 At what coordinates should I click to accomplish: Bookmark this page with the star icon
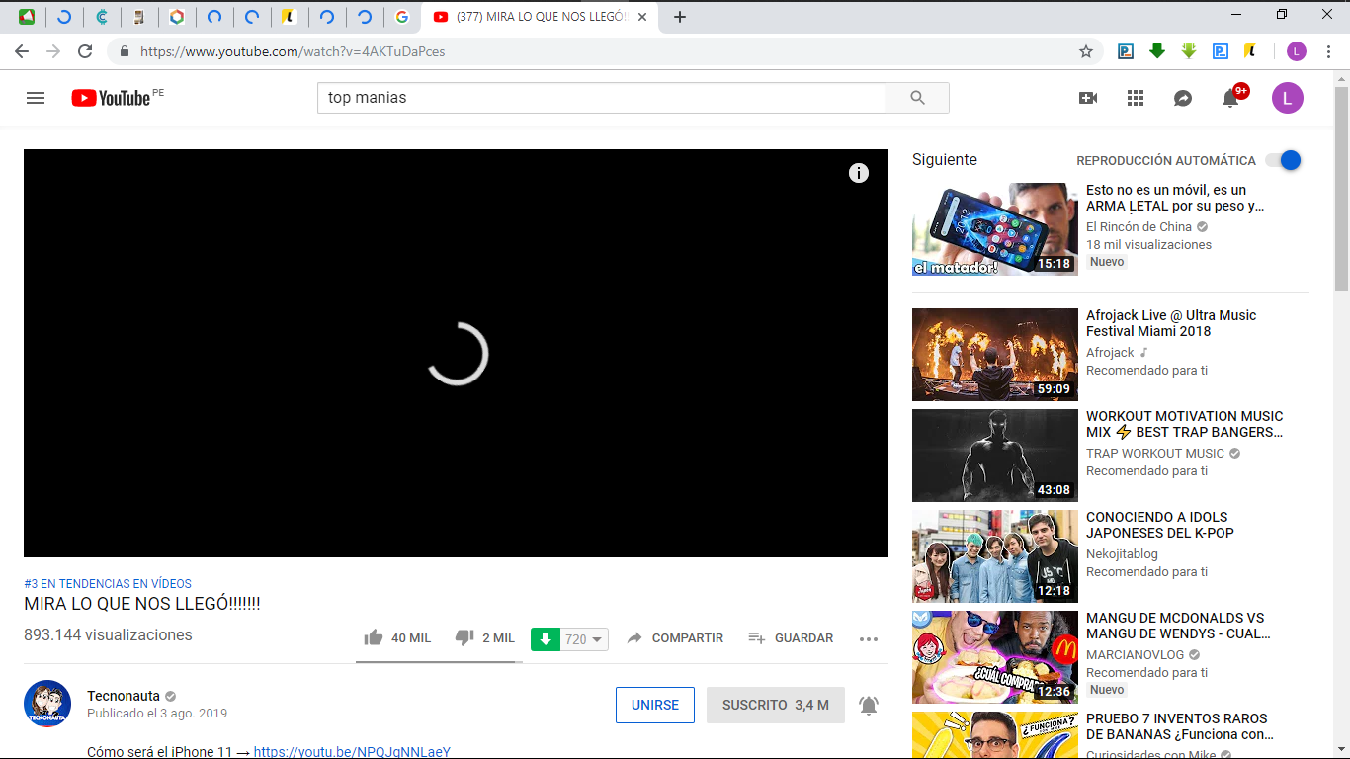(x=1086, y=51)
